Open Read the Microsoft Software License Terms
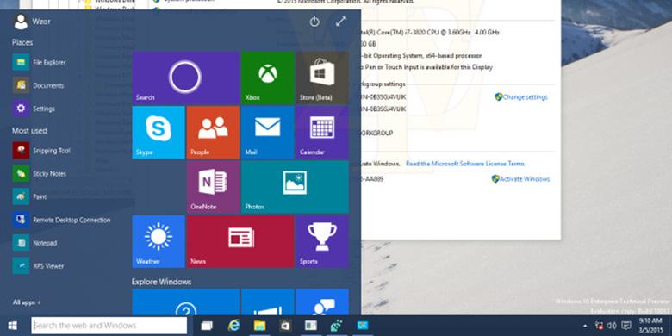This screenshot has width=672, height=336. 465,165
